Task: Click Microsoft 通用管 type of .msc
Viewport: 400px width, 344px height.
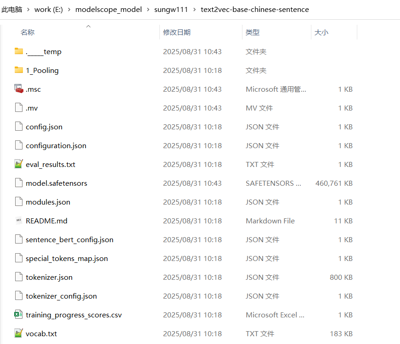Action: (276, 89)
